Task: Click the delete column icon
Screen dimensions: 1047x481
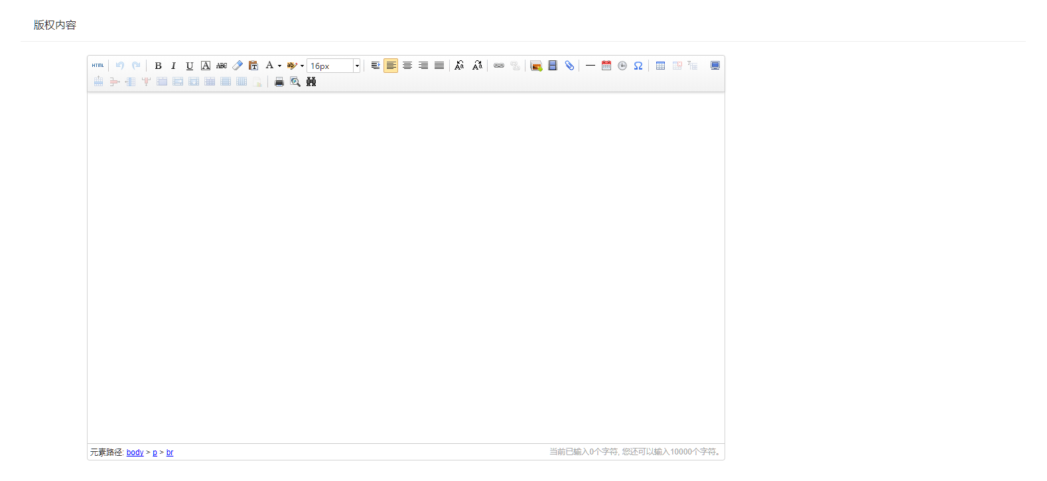Action: point(146,81)
